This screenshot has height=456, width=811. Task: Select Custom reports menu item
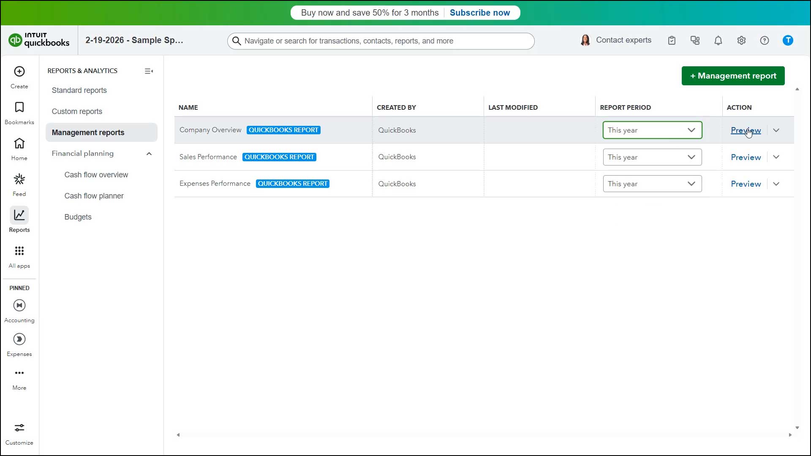pyautogui.click(x=77, y=111)
